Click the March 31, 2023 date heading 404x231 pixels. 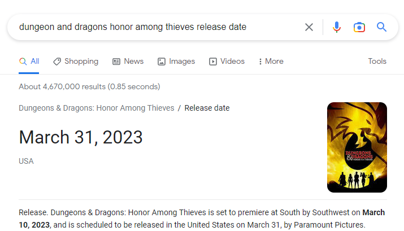click(81, 137)
